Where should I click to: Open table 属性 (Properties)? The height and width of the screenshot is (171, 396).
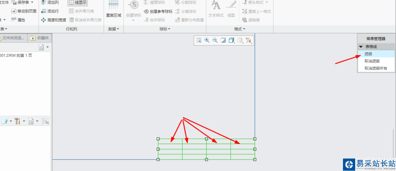[18, 20]
